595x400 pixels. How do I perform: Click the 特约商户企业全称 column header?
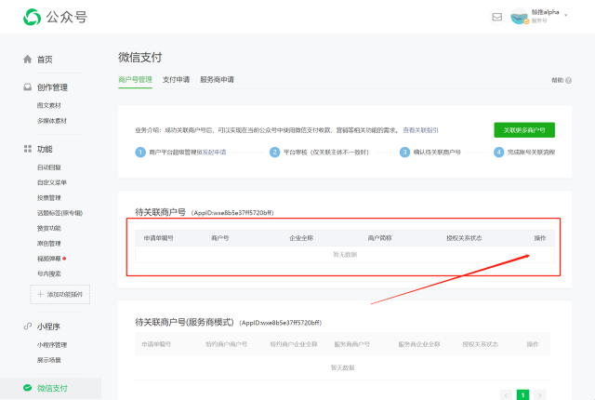[294, 344]
